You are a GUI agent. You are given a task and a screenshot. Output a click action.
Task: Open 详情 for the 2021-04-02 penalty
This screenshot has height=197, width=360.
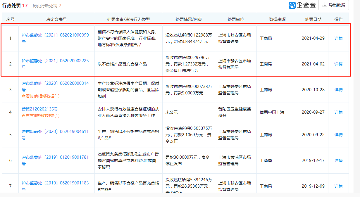click(338, 64)
